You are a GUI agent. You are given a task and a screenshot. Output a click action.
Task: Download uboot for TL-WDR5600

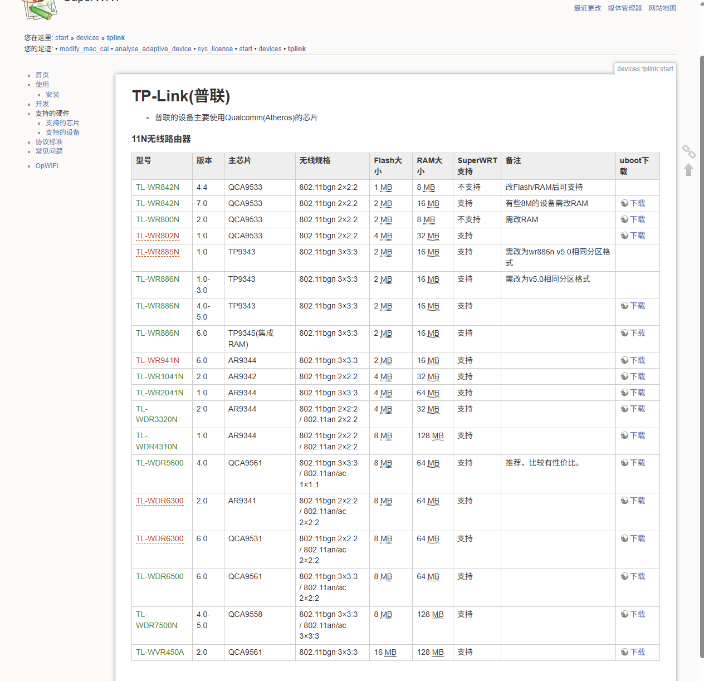(x=633, y=463)
